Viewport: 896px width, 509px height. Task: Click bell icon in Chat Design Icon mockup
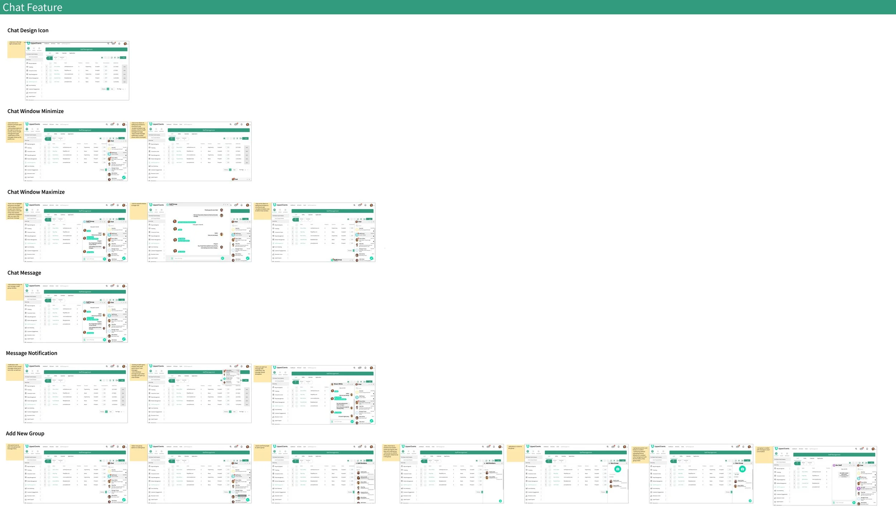pyautogui.click(x=119, y=44)
